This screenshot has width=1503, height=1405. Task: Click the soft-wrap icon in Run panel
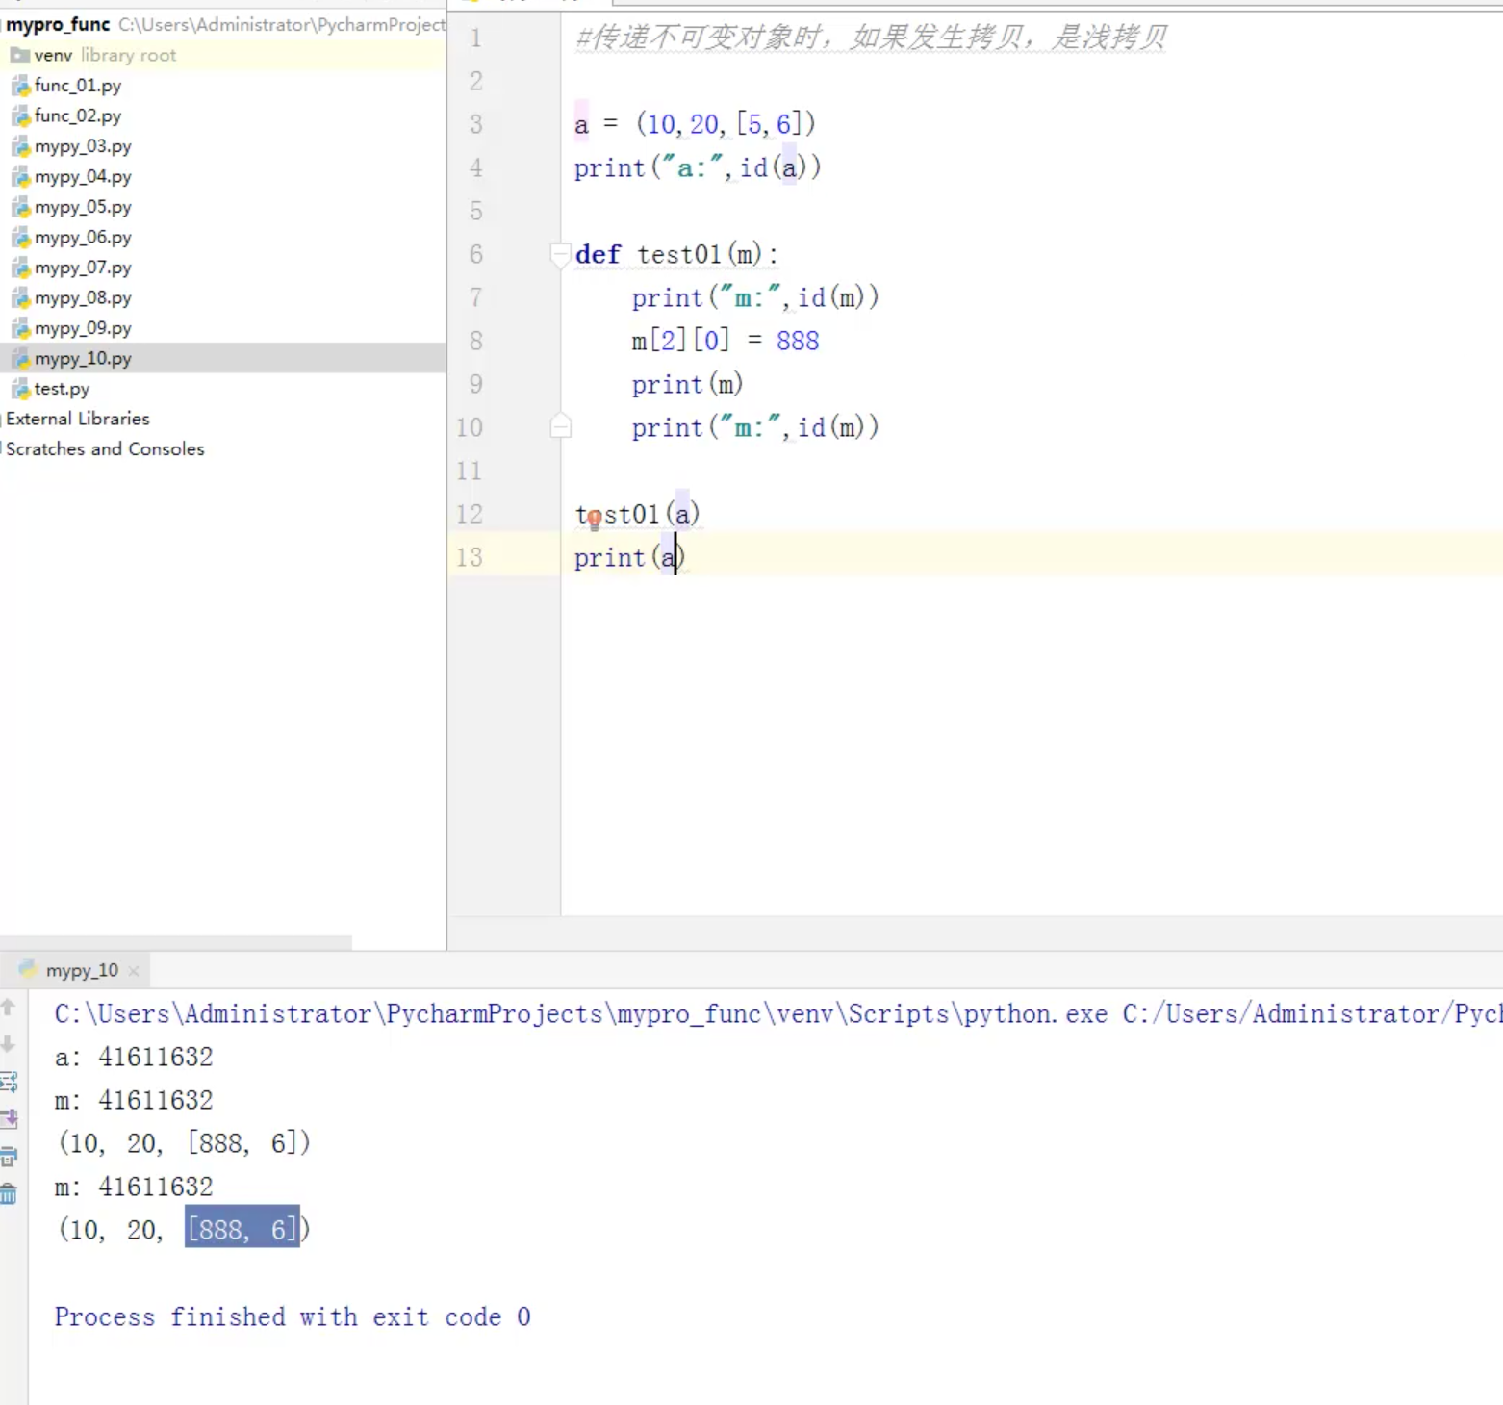(9, 1082)
